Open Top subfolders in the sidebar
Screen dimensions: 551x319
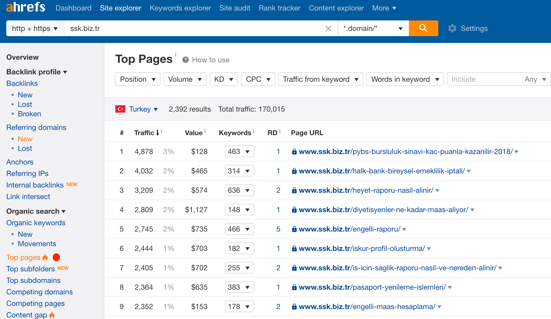(30, 269)
